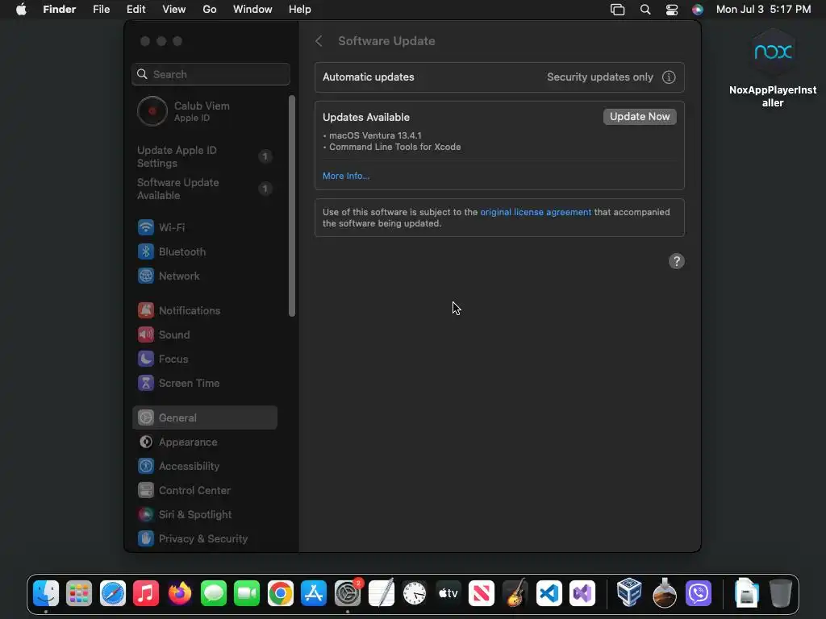The height and width of the screenshot is (619, 826).
Task: Show automatic updates info button
Action: pos(669,77)
